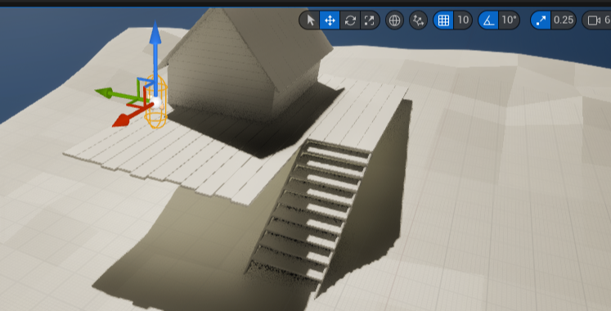The width and height of the screenshot is (611, 311).
Task: Open the camera speed setting
Action: click(x=596, y=20)
